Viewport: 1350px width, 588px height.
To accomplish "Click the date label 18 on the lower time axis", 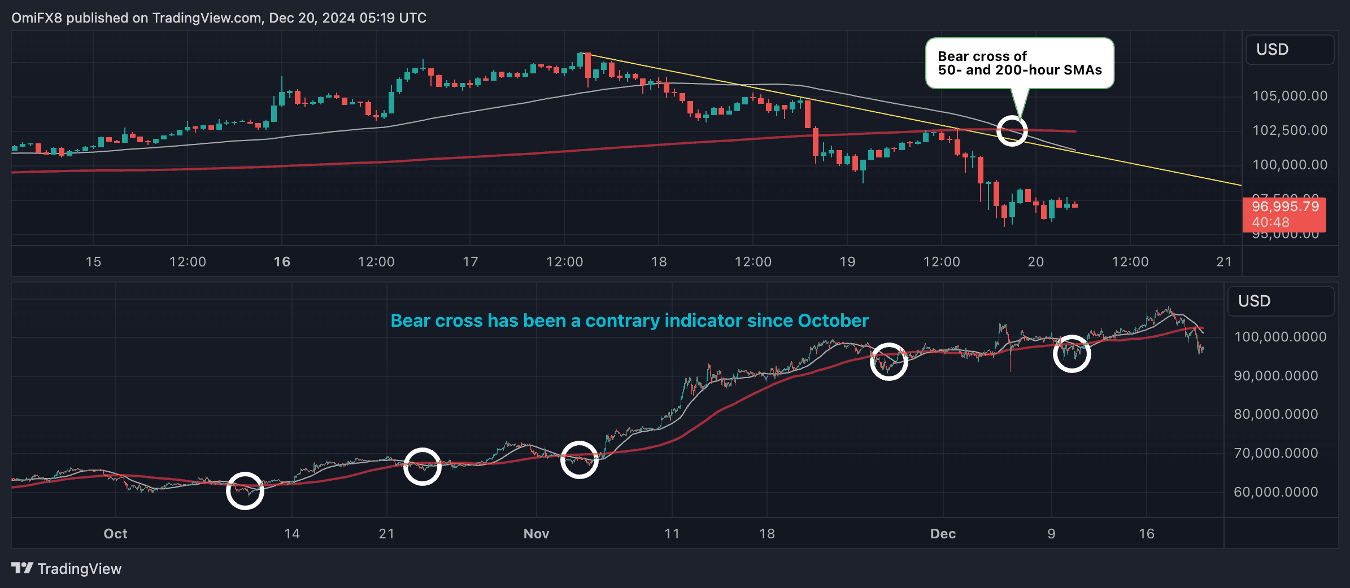I will (767, 534).
